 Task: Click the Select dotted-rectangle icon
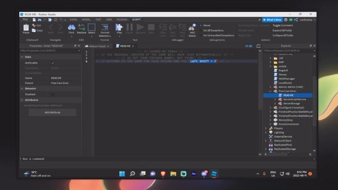coord(91,27)
